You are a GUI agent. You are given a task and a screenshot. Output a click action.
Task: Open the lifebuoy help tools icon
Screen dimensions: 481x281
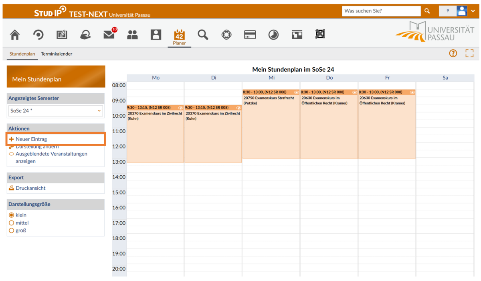226,35
